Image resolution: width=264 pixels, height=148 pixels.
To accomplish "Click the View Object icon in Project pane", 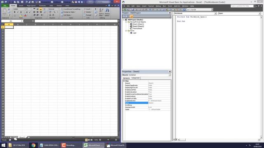I will [127, 16].
